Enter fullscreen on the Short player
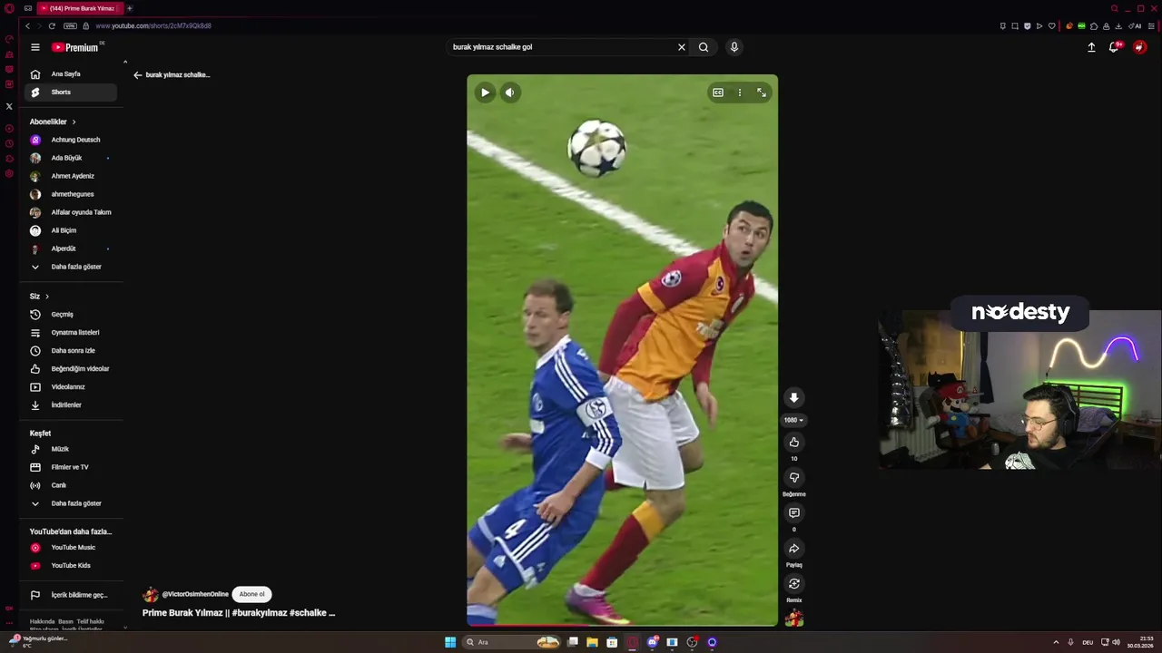This screenshot has width=1162, height=653. tap(762, 93)
